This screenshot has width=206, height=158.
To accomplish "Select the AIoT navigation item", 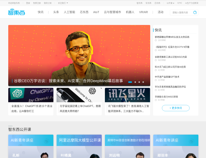I will pyautogui.click(x=96, y=12).
